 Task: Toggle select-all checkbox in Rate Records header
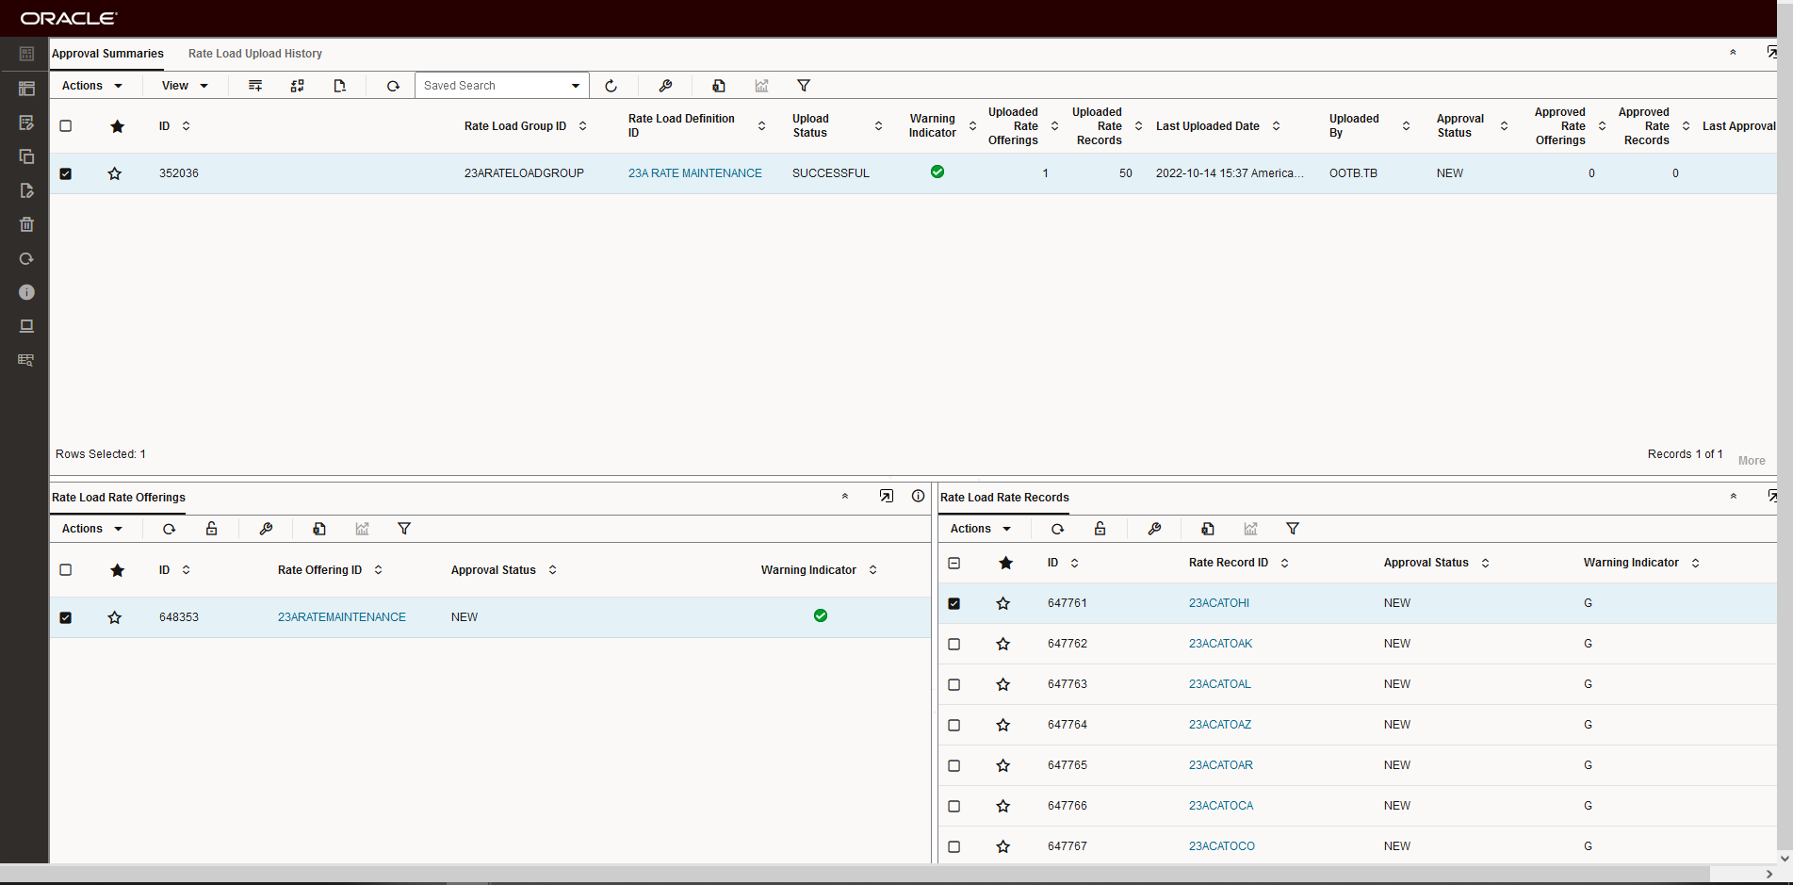954,563
